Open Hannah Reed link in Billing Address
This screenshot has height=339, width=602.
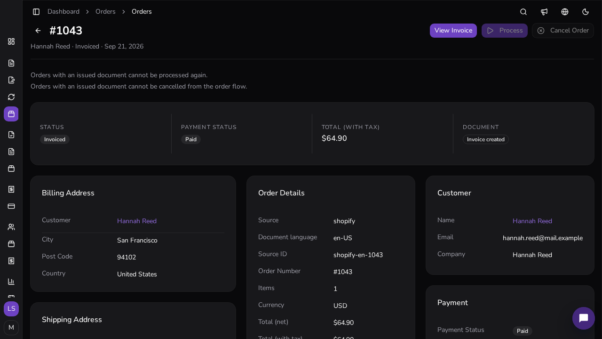click(137, 221)
